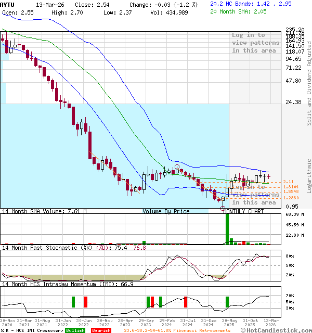Click the Bearish red legend badge
312x333 pixels.
[x=101, y=330]
